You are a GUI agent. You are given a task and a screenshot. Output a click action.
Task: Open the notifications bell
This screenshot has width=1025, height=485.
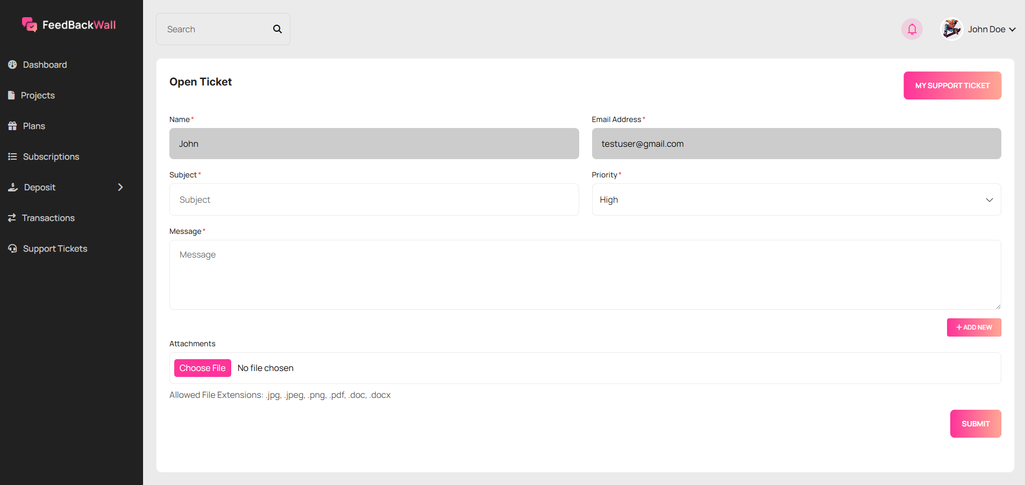[x=912, y=29]
